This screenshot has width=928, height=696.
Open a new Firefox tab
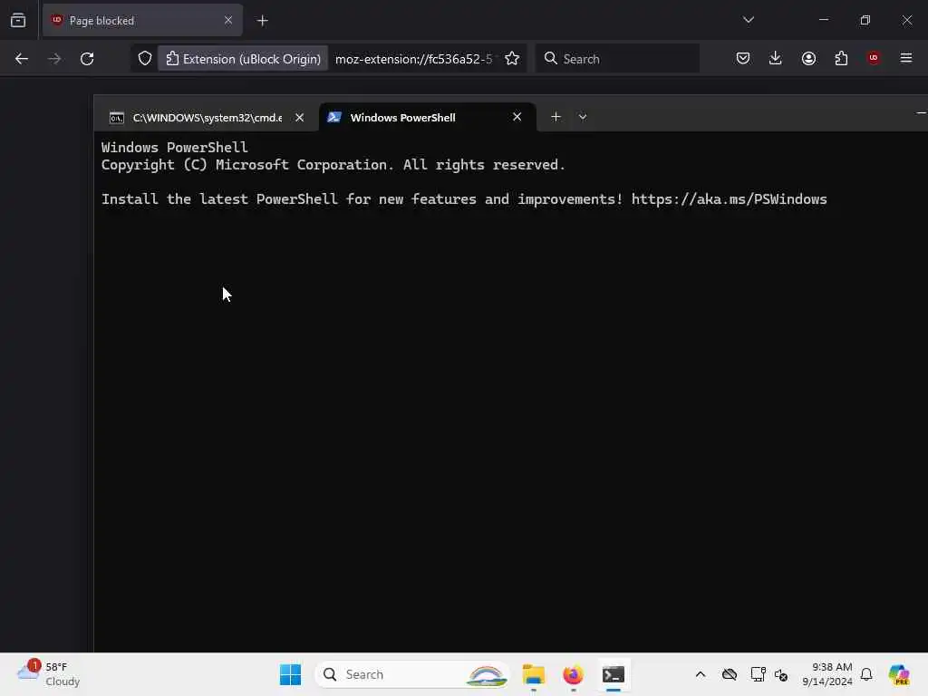pyautogui.click(x=262, y=21)
